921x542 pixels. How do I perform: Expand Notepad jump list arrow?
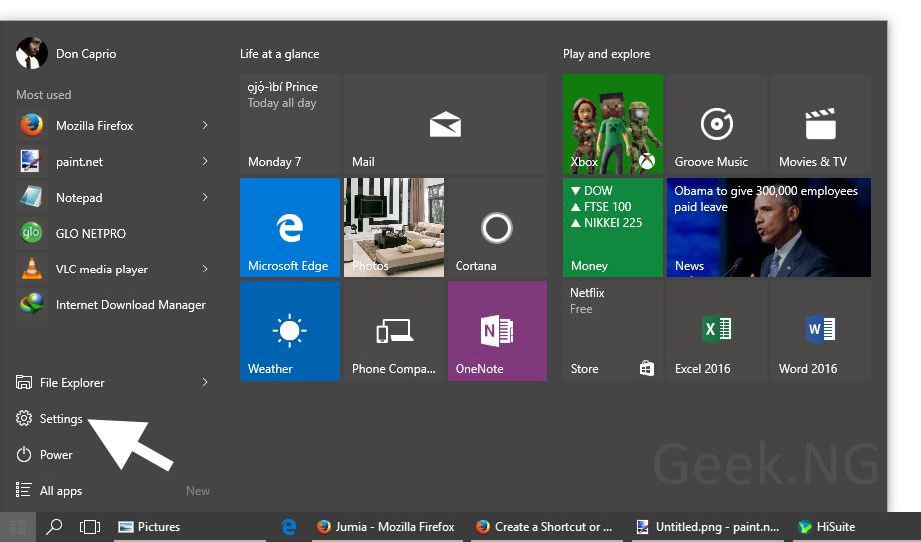[x=205, y=197]
